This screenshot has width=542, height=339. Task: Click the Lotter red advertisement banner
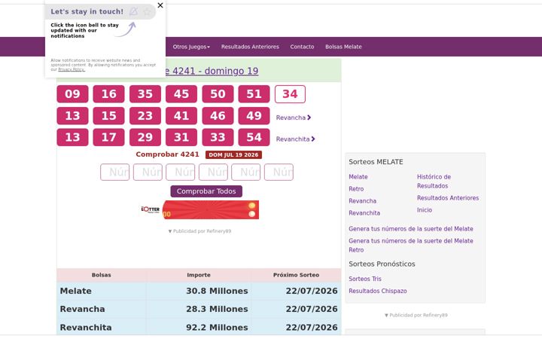point(199,209)
